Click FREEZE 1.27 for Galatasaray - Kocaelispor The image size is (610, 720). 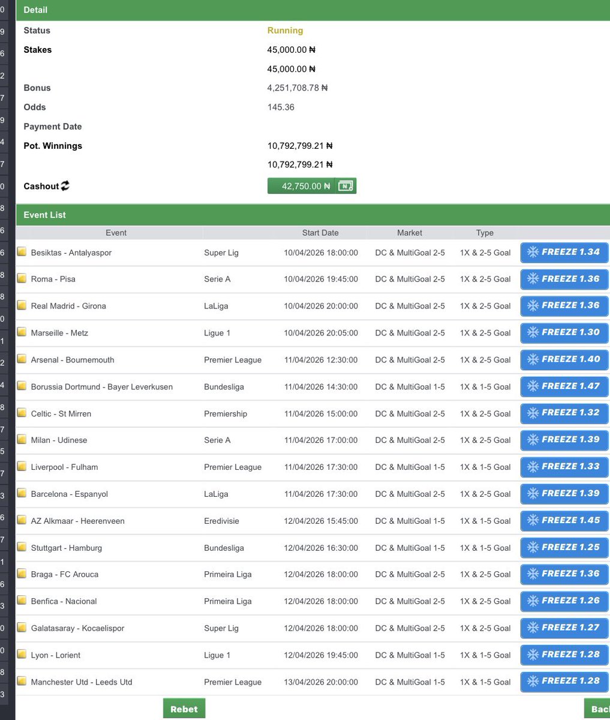(x=564, y=628)
